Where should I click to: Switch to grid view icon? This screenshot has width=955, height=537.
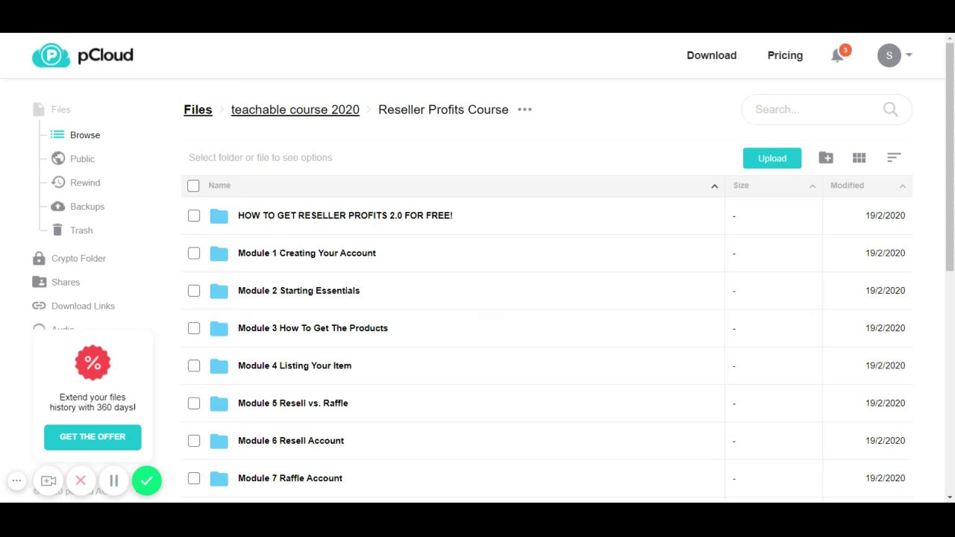859,157
